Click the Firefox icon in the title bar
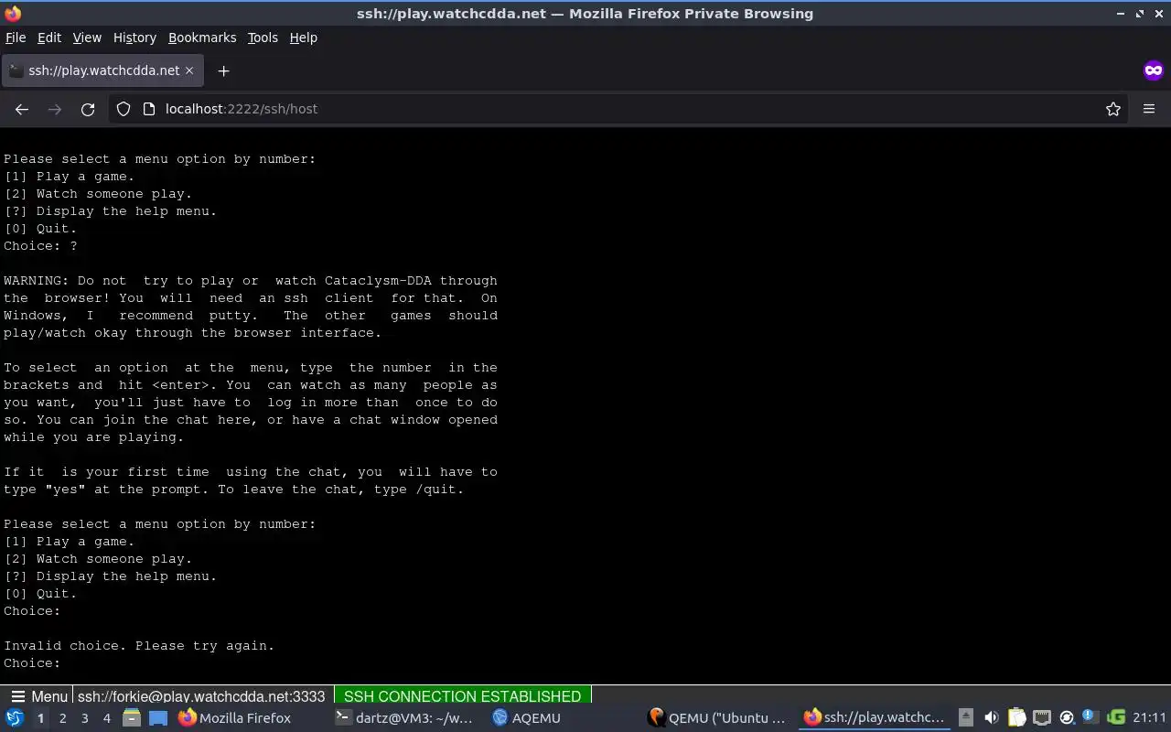The height and width of the screenshot is (732, 1171). pos(13,14)
